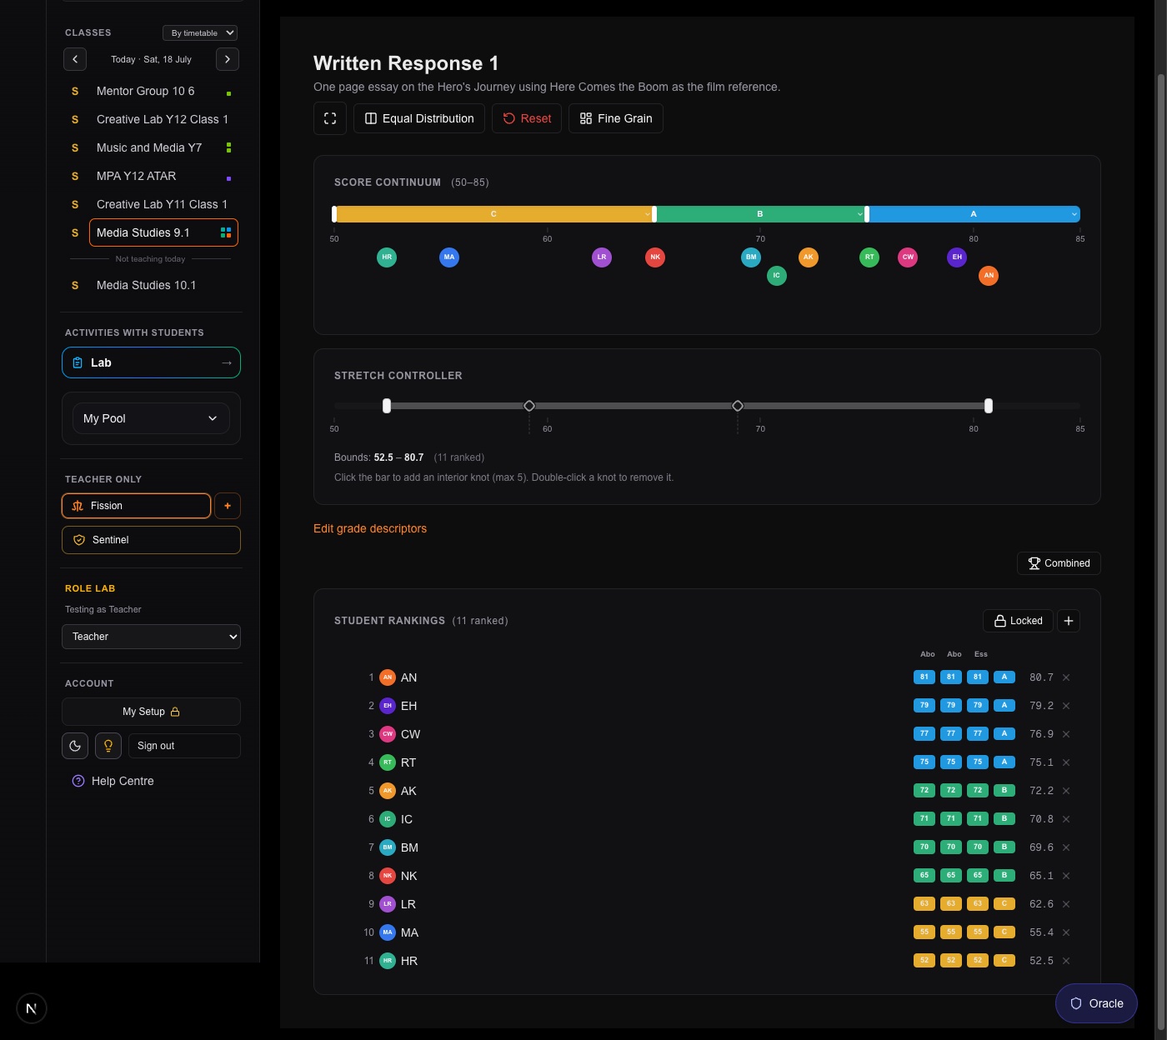Image resolution: width=1167 pixels, height=1040 pixels.
Task: Select BM student marker on continuum
Action: [751, 257]
